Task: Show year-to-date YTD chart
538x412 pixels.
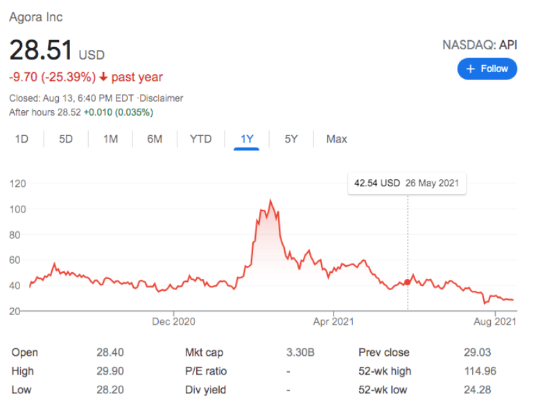Action: tap(201, 139)
